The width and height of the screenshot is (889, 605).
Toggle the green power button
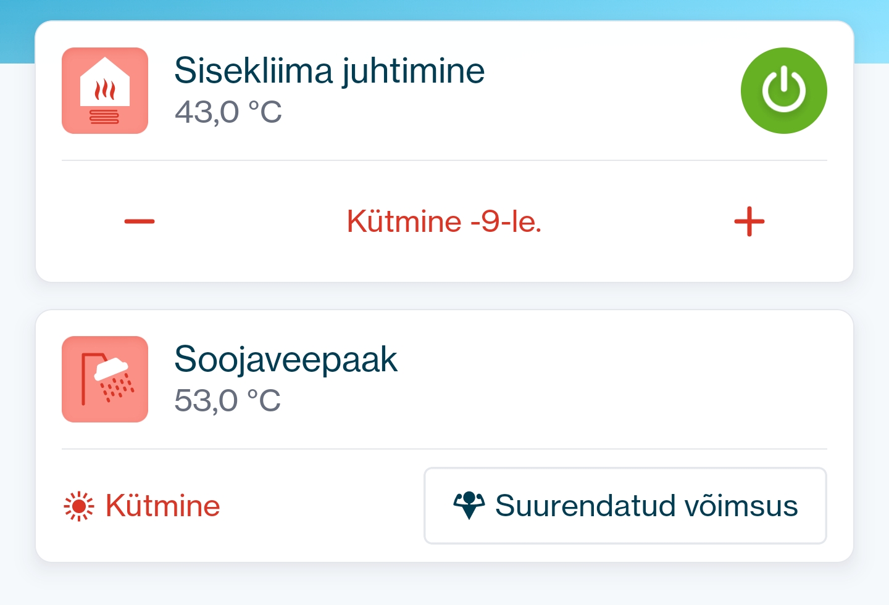(x=783, y=91)
